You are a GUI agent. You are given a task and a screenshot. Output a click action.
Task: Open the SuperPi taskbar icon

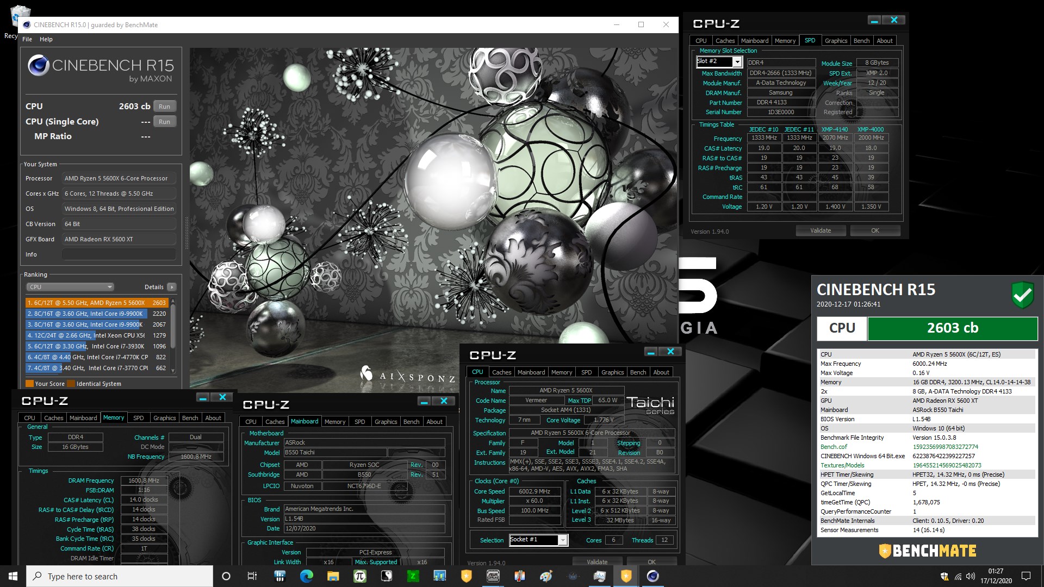[359, 576]
